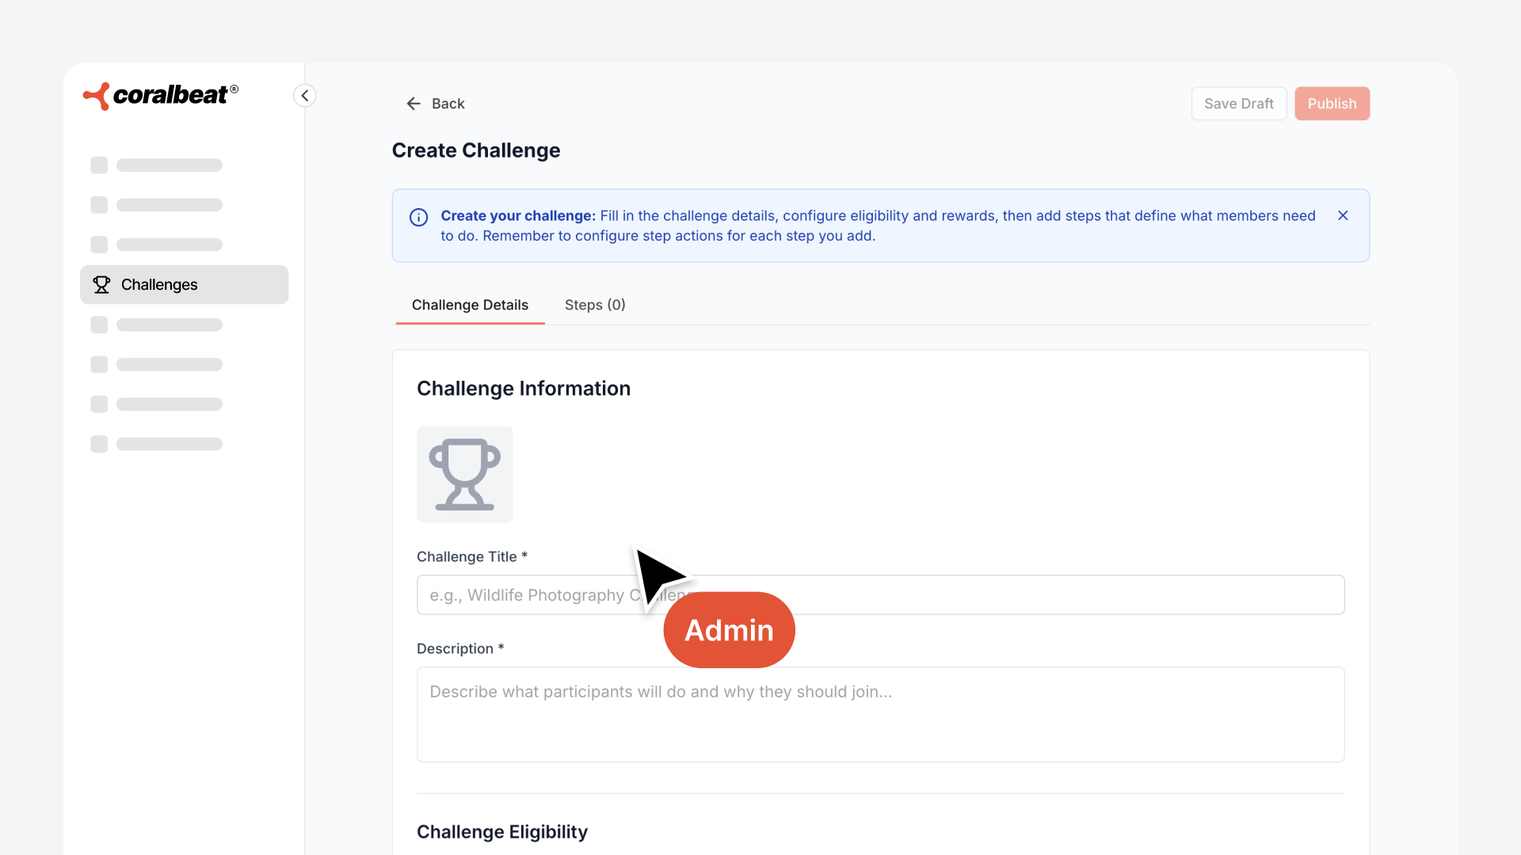1521x855 pixels.
Task: Select the Challenge Details tab
Action: pyautogui.click(x=470, y=305)
